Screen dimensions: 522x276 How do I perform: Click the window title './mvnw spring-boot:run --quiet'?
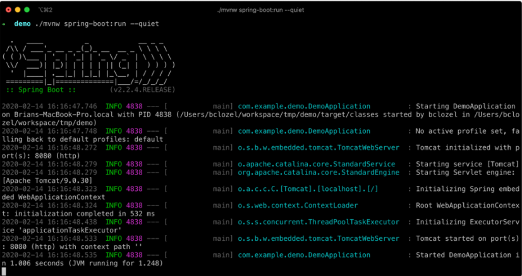pos(260,10)
